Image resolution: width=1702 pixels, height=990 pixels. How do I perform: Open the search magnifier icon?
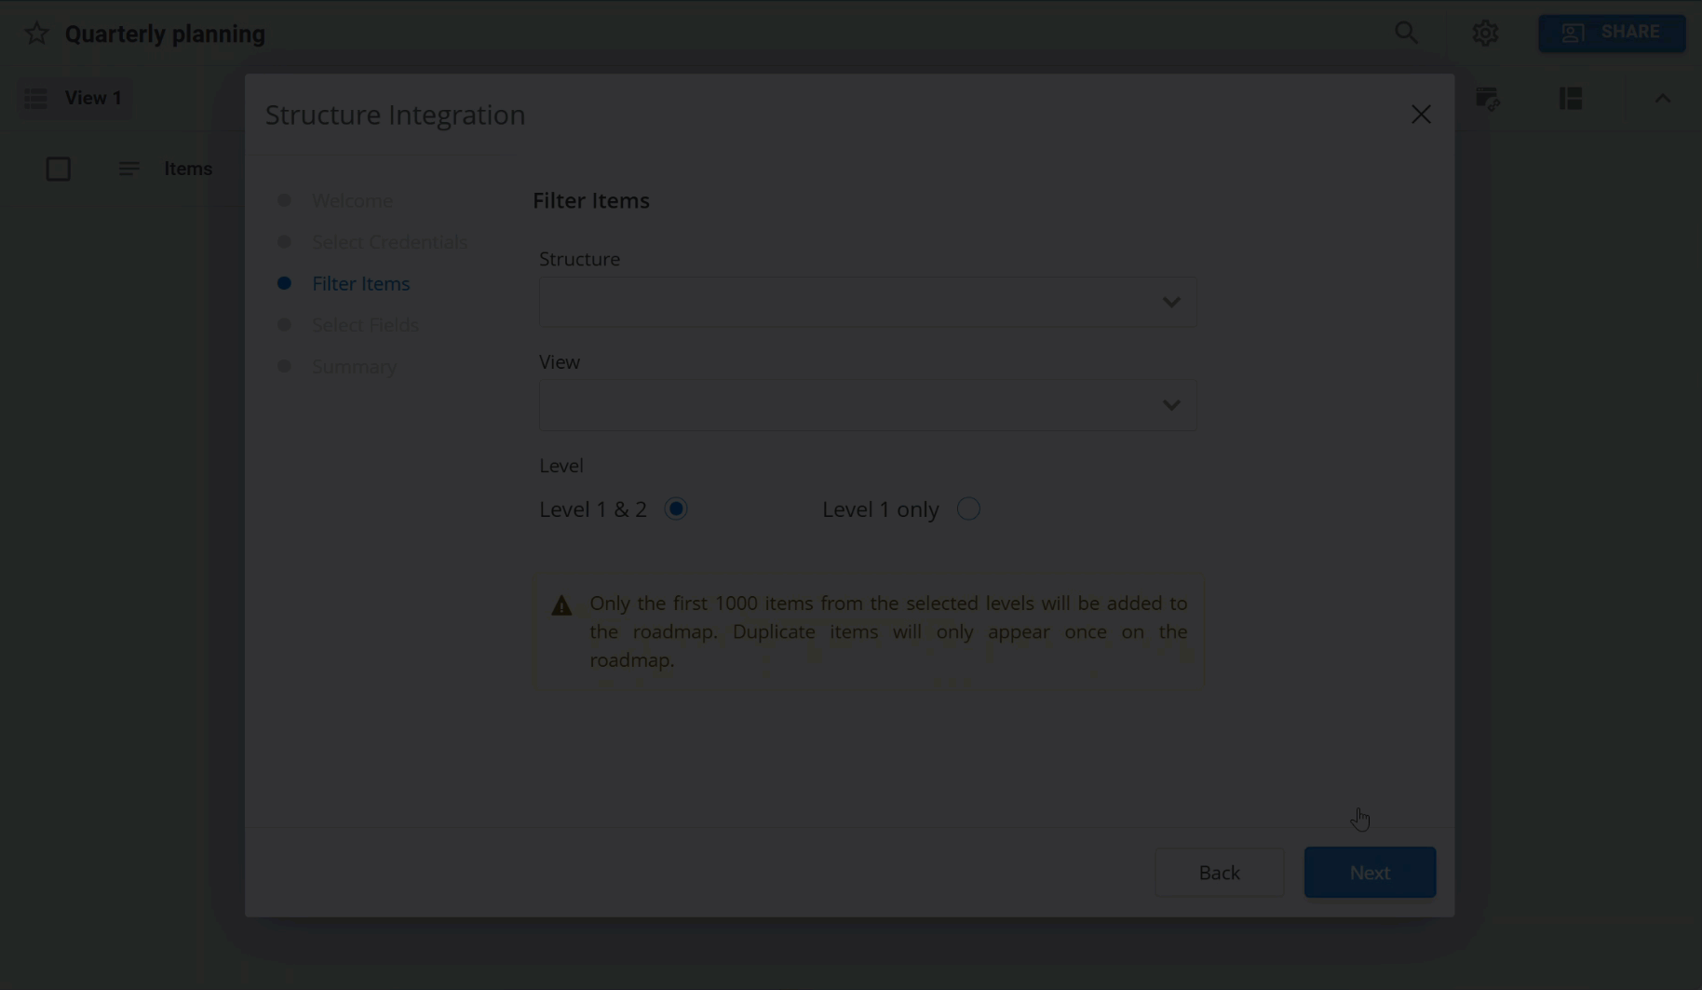click(1406, 34)
